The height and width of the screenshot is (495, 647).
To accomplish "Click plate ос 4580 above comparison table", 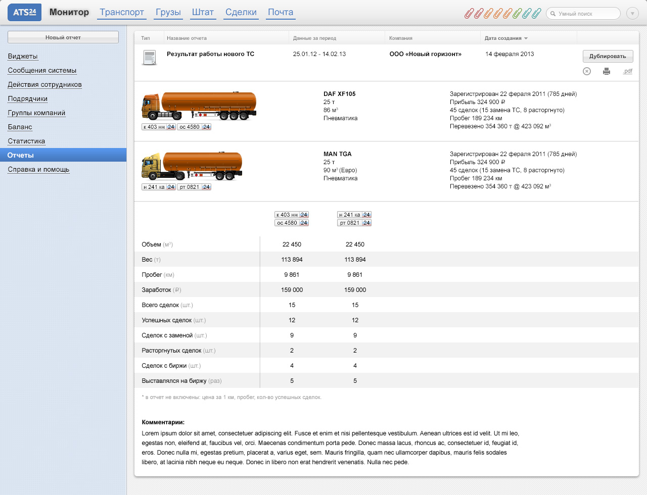I will tap(292, 223).
